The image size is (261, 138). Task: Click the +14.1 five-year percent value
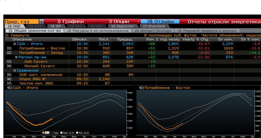(x=255, y=53)
